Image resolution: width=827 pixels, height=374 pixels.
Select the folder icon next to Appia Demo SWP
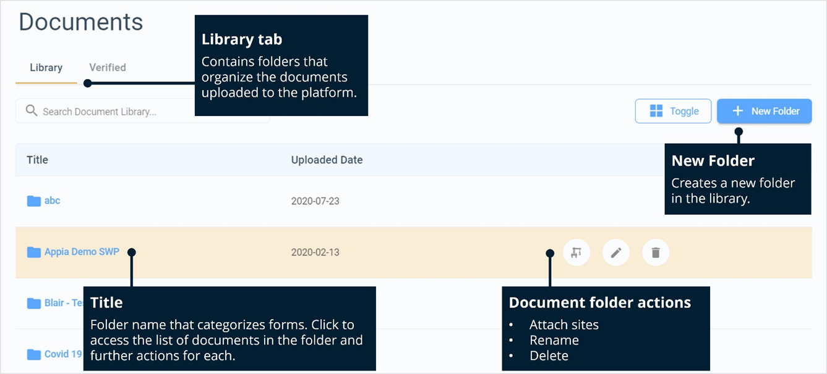33,252
